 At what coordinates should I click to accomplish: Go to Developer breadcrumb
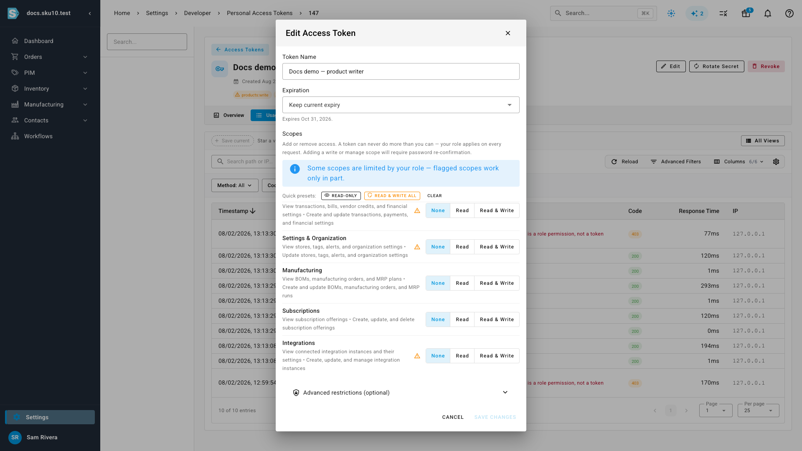197,13
